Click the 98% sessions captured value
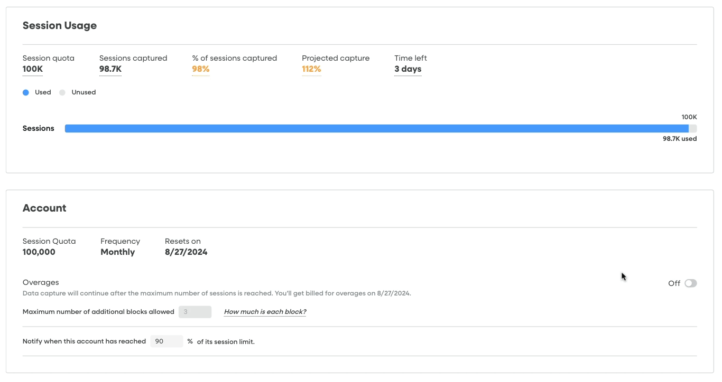 click(201, 69)
